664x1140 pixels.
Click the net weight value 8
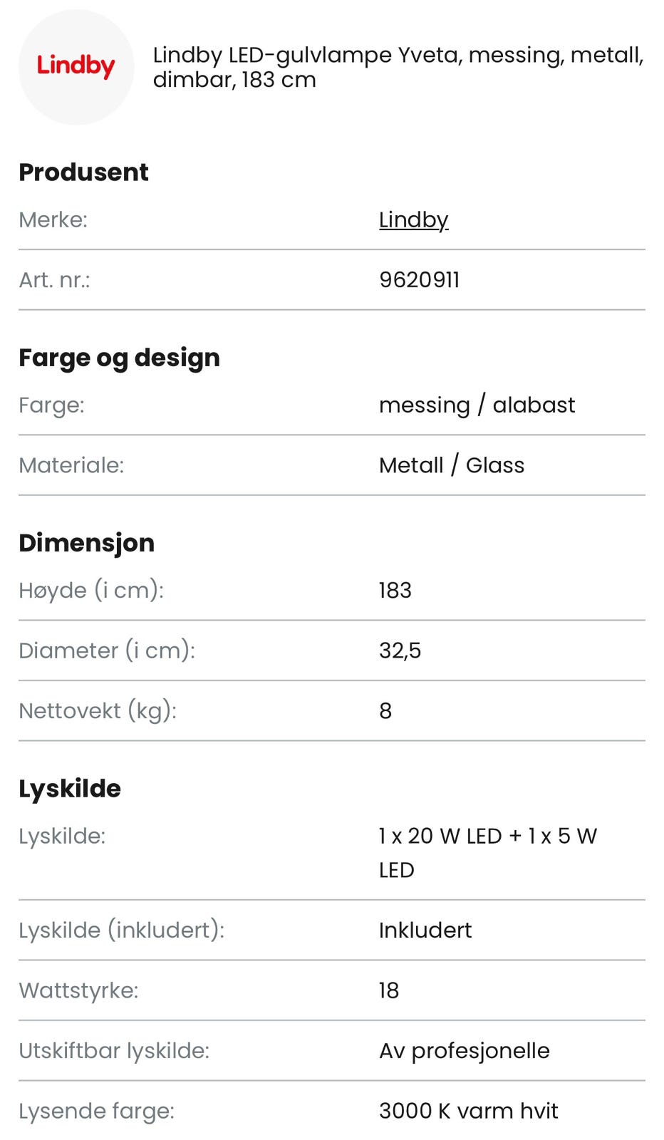coord(385,711)
